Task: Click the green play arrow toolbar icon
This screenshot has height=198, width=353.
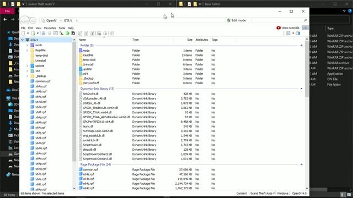Action: click(x=67, y=34)
